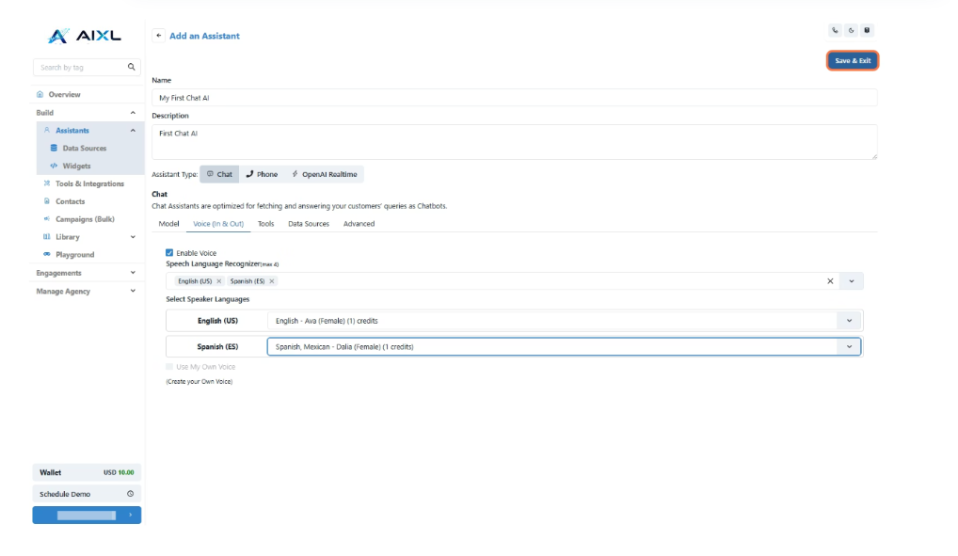Image resolution: width=958 pixels, height=556 pixels.
Task: Open Schedule Demo with the clock icon
Action: 130,494
